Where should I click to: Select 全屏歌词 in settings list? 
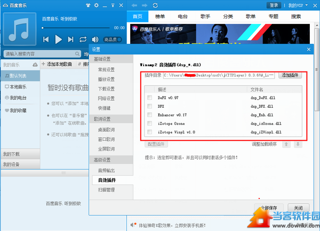(x=106, y=149)
